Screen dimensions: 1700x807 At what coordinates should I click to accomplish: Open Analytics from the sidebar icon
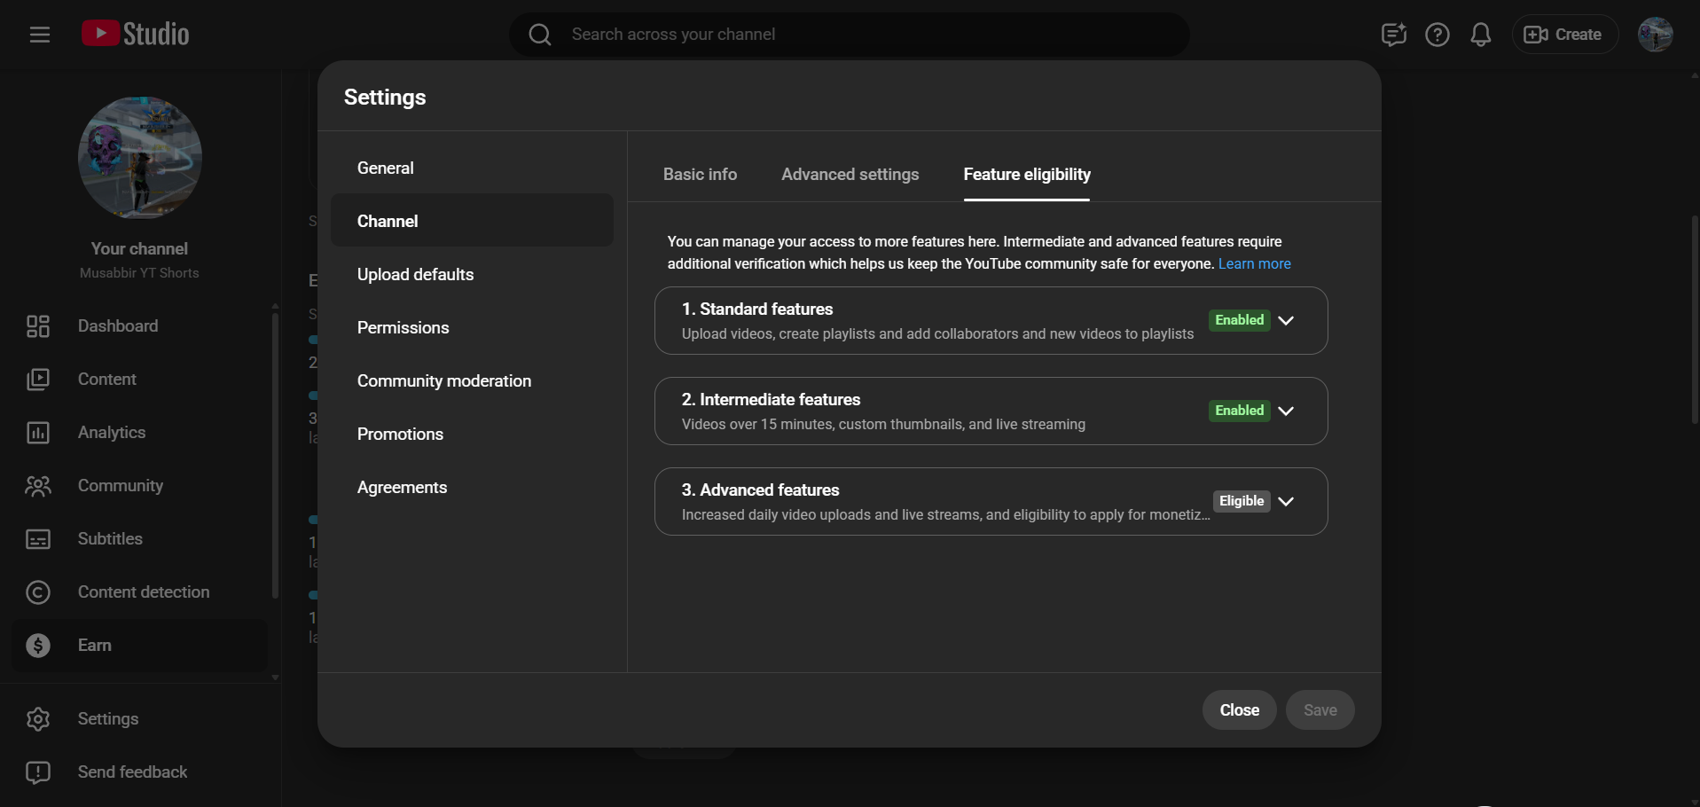(38, 433)
